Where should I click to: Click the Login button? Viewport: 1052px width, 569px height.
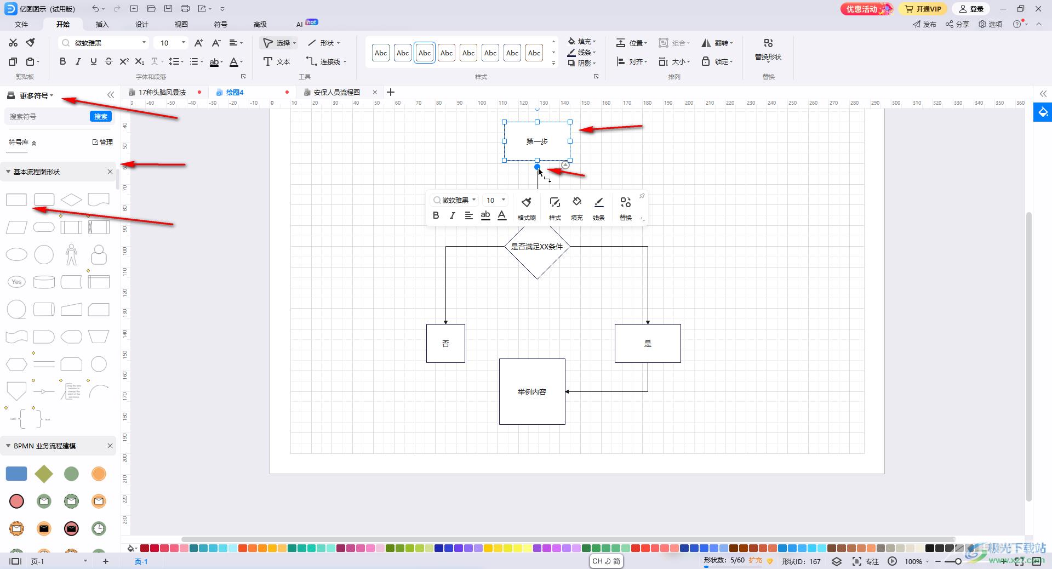pos(972,9)
